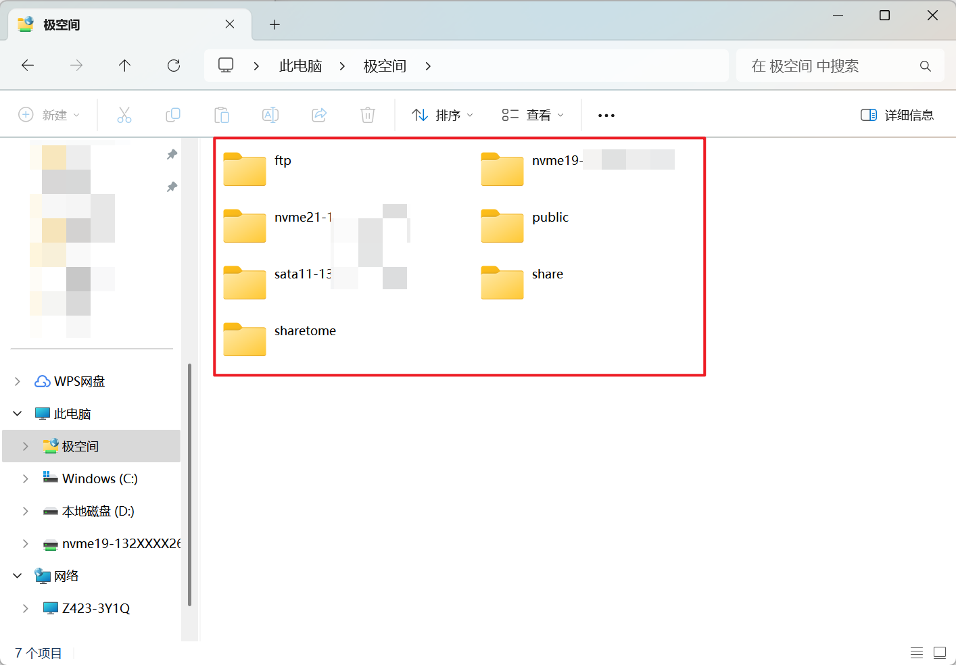
Task: Click the Paste clipboard icon
Action: [x=222, y=115]
